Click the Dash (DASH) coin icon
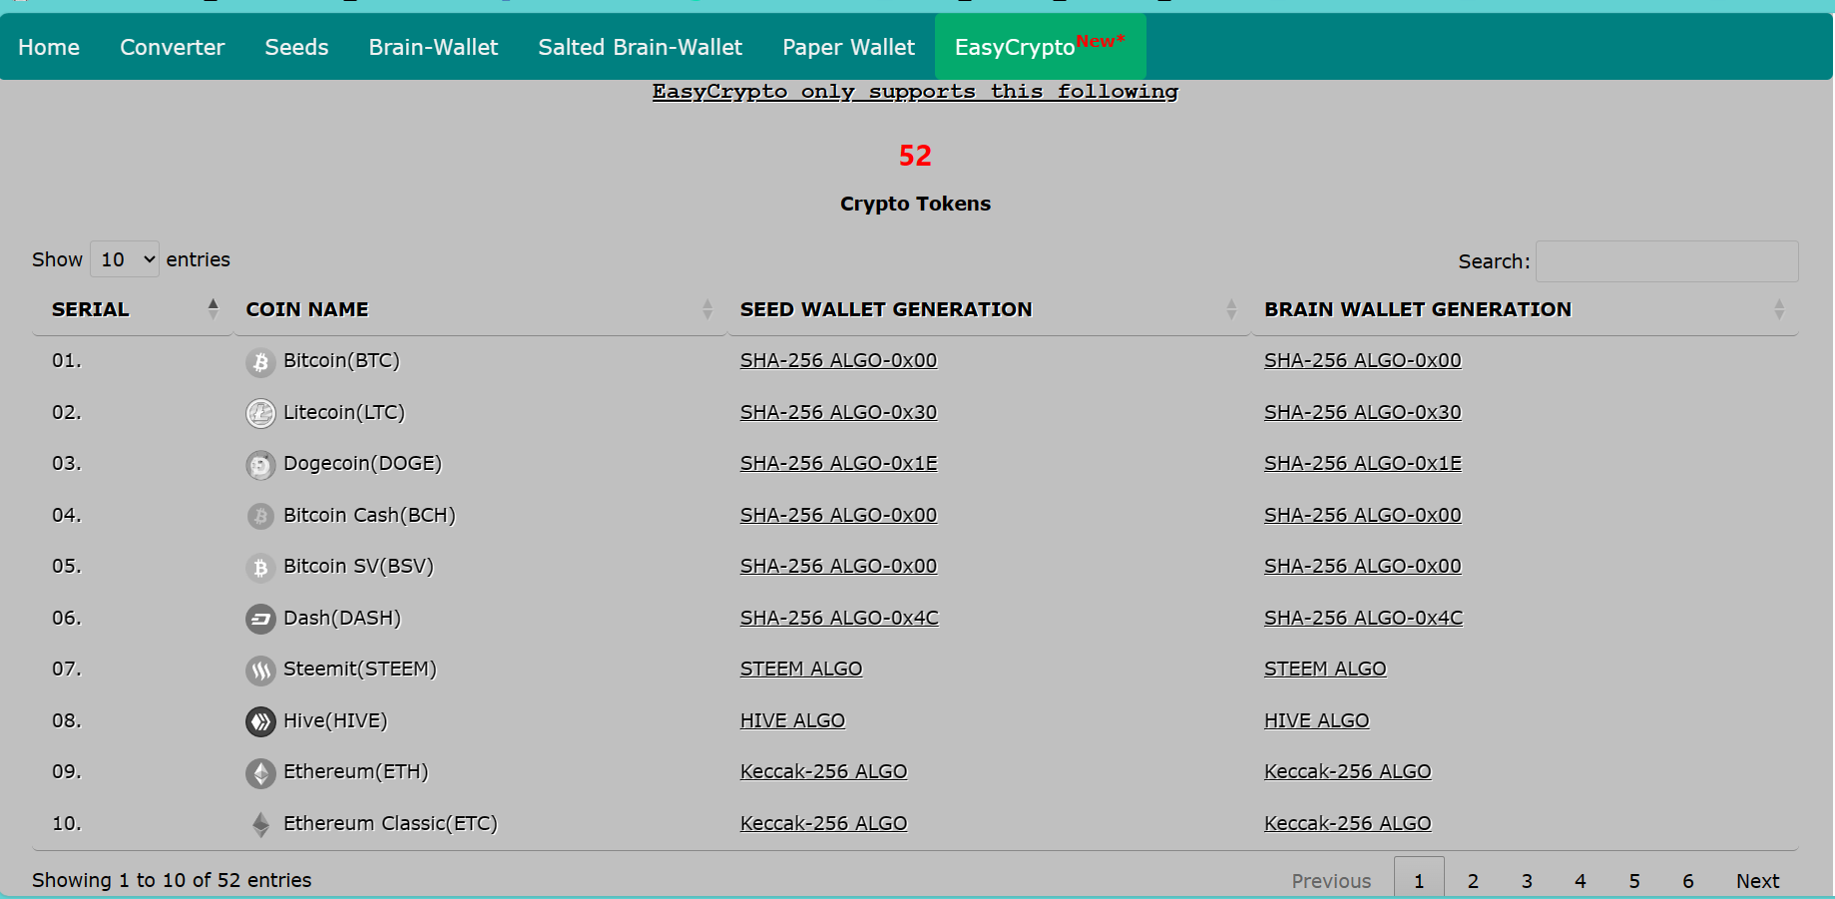This screenshot has width=1835, height=899. (x=260, y=619)
